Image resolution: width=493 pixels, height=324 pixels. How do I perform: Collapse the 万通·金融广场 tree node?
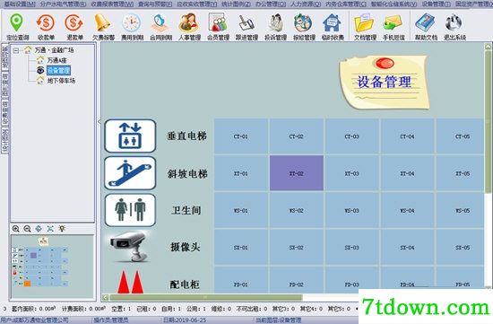point(16,50)
